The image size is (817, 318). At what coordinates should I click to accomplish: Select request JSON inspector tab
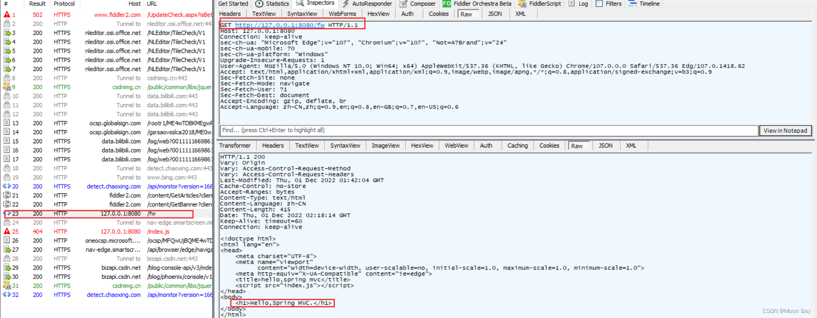tap(495, 14)
